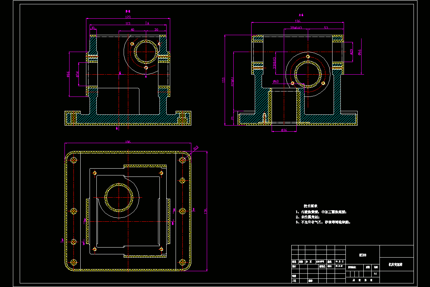This screenshot has width=430, height=287.
Task: Click the 113 dimension text
Action: pyautogui.click(x=128, y=24)
